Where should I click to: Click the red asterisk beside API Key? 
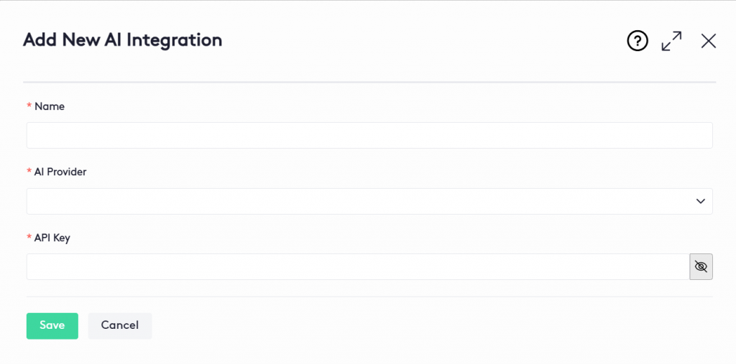pyautogui.click(x=29, y=238)
